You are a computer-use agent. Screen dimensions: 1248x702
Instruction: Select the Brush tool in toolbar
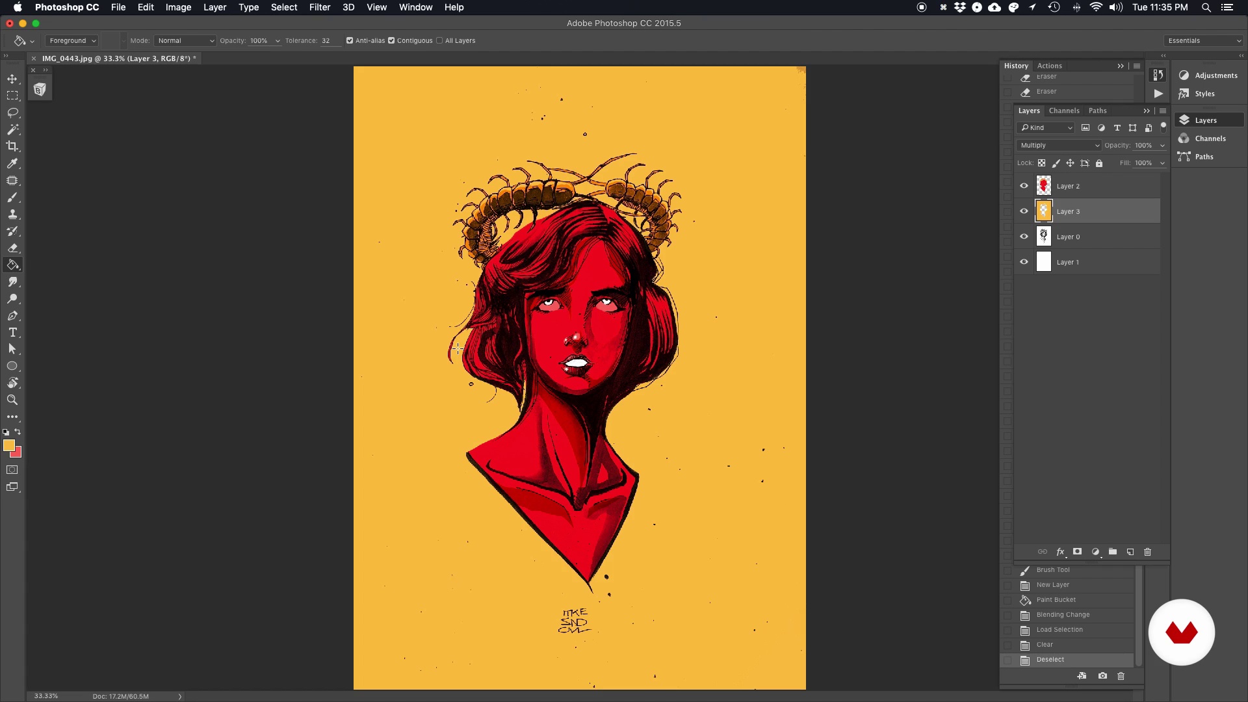click(x=12, y=198)
